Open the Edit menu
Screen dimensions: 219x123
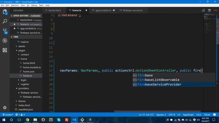[7, 5]
